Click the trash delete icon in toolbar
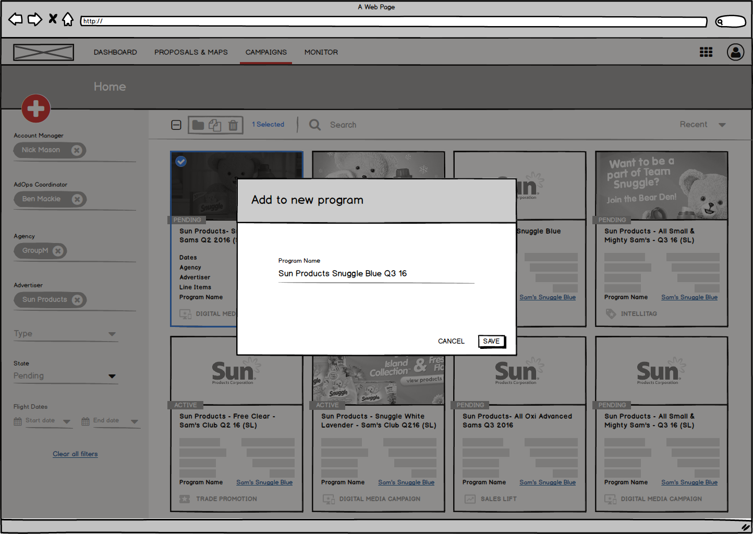The width and height of the screenshot is (753, 534). pos(233,125)
